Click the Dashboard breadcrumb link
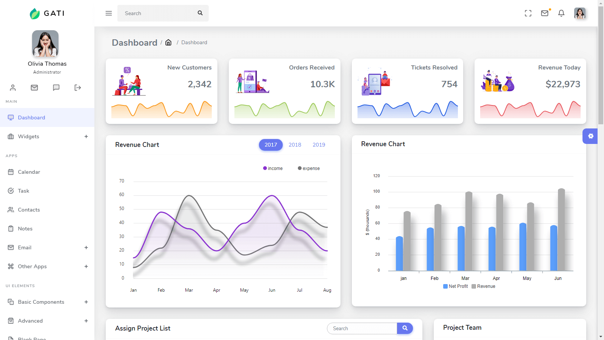604x340 pixels. (194, 42)
